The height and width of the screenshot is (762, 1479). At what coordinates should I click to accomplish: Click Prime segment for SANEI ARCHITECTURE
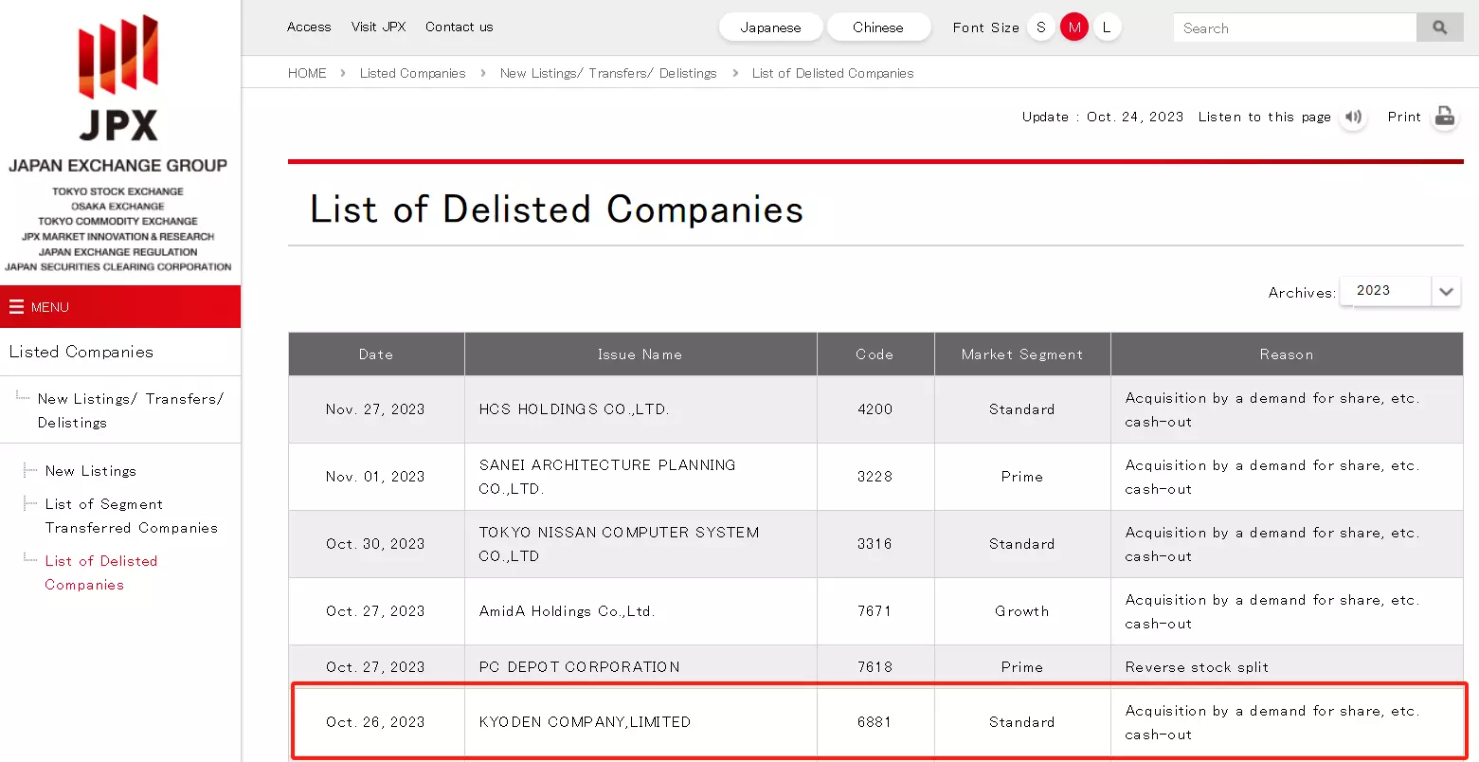coord(1021,477)
